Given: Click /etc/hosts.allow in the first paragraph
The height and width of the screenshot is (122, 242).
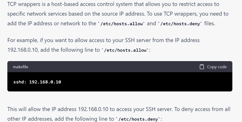Looking at the screenshot, I should (122, 24).
